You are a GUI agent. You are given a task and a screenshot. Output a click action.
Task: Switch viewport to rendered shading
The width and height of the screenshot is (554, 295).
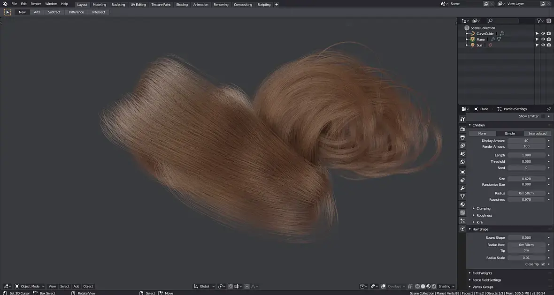pos(434,286)
